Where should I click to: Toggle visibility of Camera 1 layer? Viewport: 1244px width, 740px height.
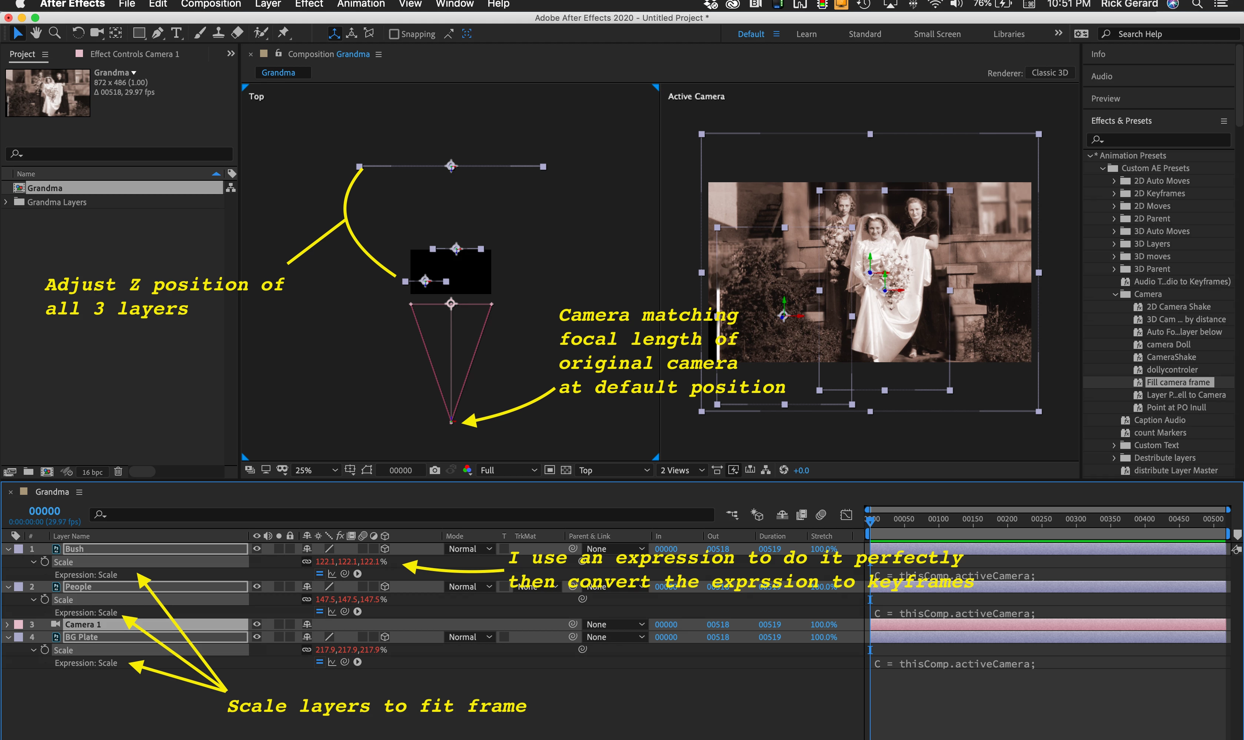257,624
